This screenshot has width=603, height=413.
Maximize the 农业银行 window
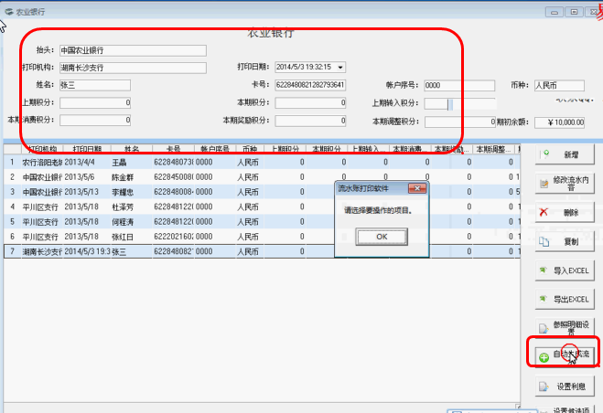(574, 12)
